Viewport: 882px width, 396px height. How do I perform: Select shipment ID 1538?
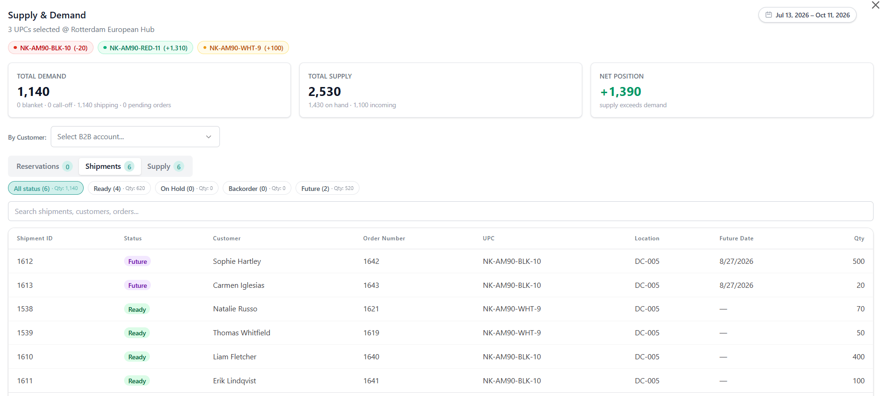click(25, 309)
